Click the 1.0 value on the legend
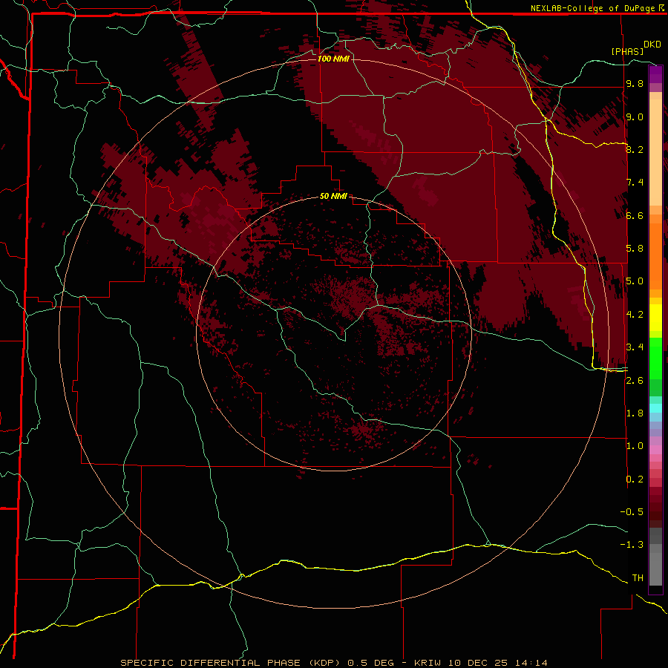The width and height of the screenshot is (668, 668). pos(635,446)
